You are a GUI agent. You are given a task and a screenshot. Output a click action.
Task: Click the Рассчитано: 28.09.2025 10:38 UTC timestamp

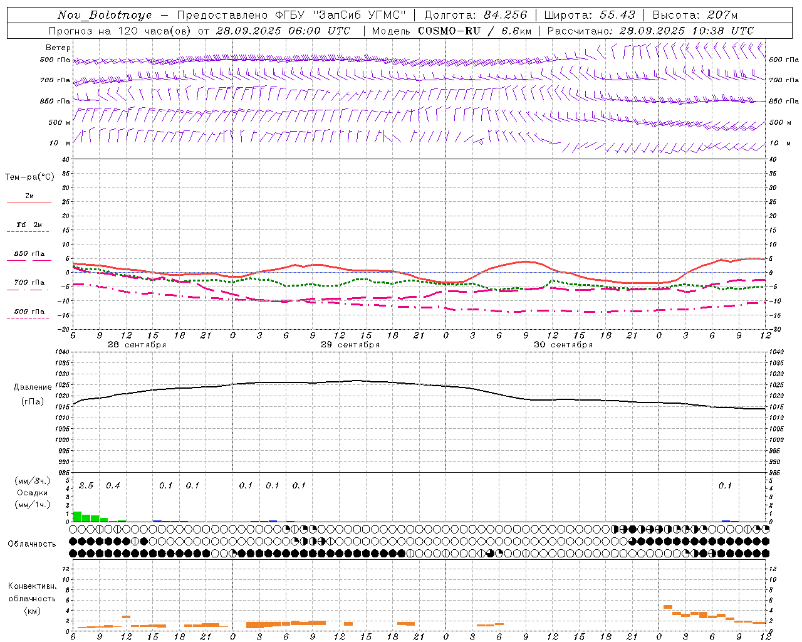[650, 31]
